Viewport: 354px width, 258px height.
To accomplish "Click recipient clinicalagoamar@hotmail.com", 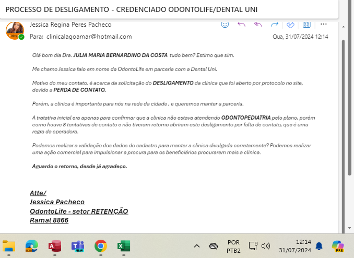I will pos(89,37).
